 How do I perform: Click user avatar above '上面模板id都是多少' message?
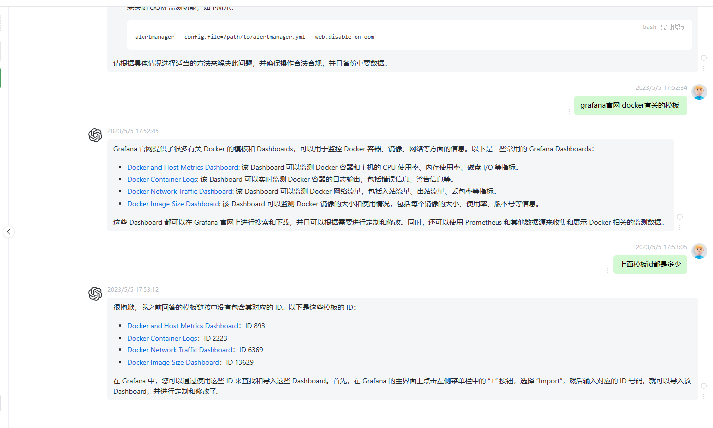click(x=699, y=251)
